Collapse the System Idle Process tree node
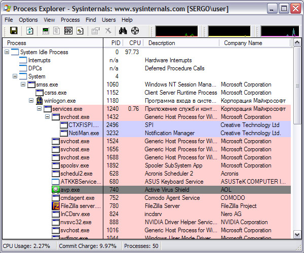 (7, 52)
